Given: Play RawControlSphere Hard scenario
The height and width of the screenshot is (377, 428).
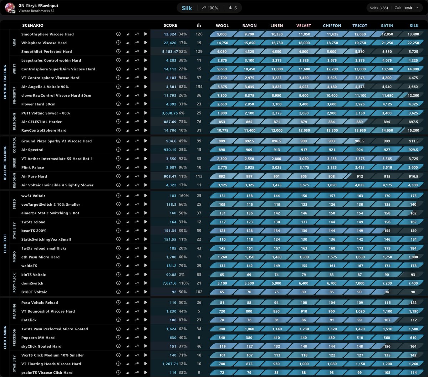Looking at the screenshot, I should point(146,130).
